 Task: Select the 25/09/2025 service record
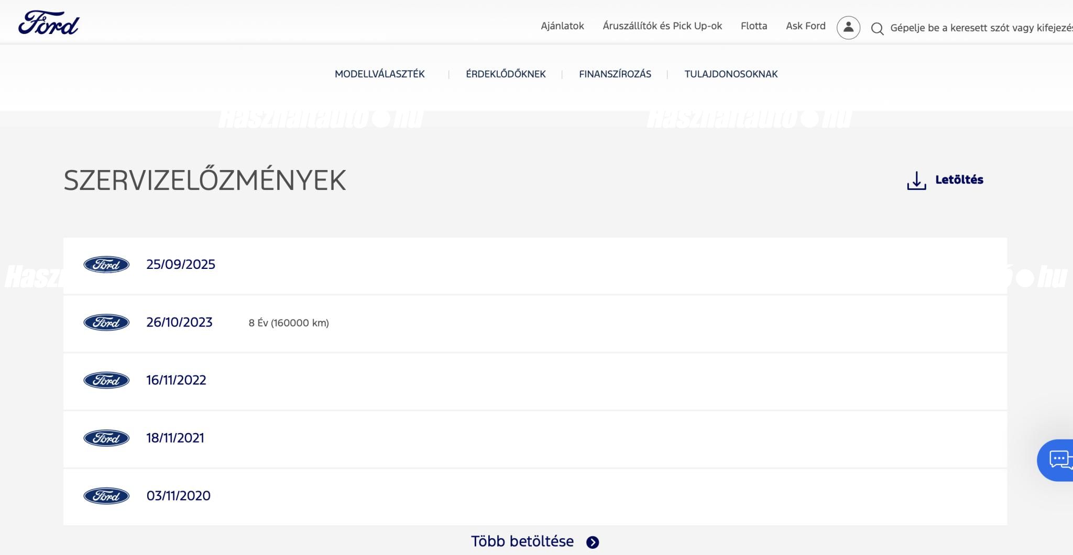tap(535, 266)
